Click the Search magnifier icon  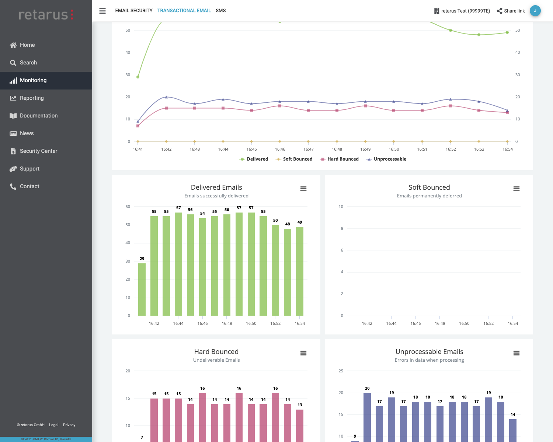pyautogui.click(x=13, y=63)
